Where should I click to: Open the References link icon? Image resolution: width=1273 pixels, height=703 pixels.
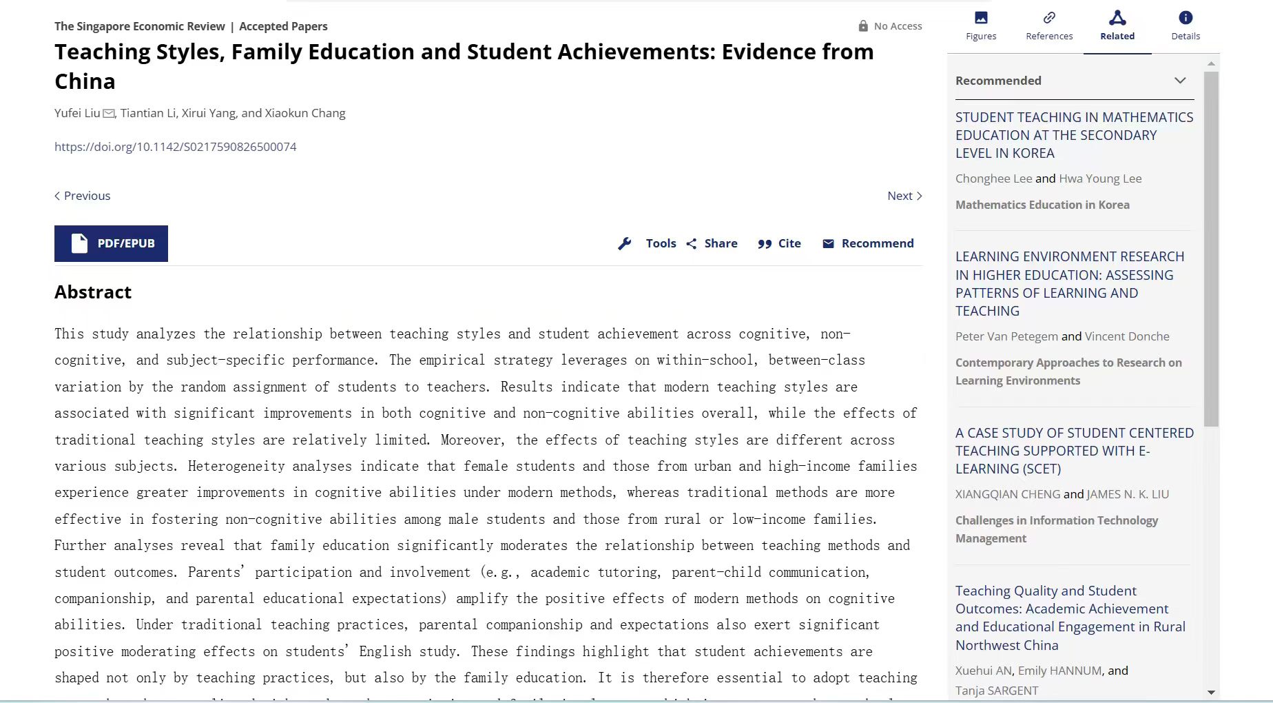pyautogui.click(x=1049, y=18)
